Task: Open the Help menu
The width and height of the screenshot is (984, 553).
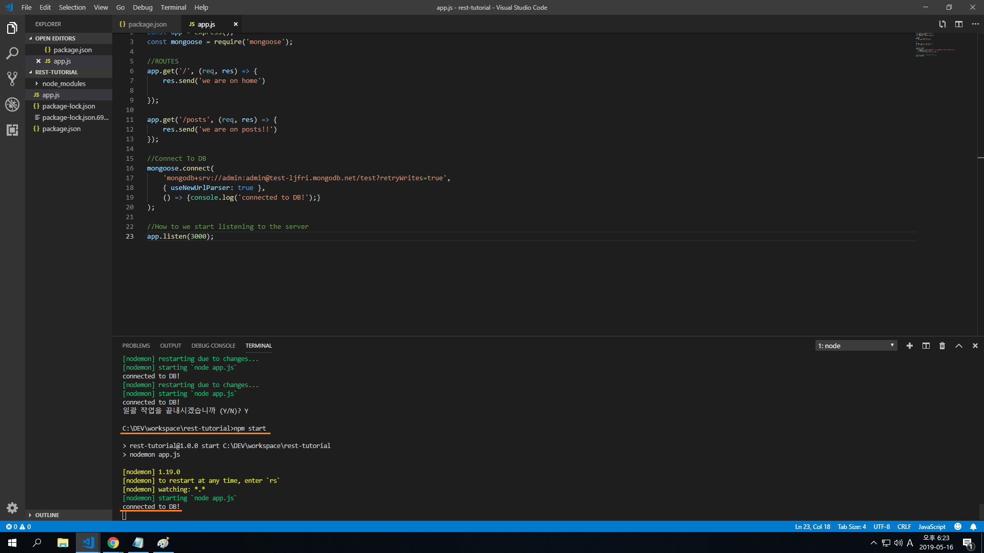Action: [x=201, y=7]
